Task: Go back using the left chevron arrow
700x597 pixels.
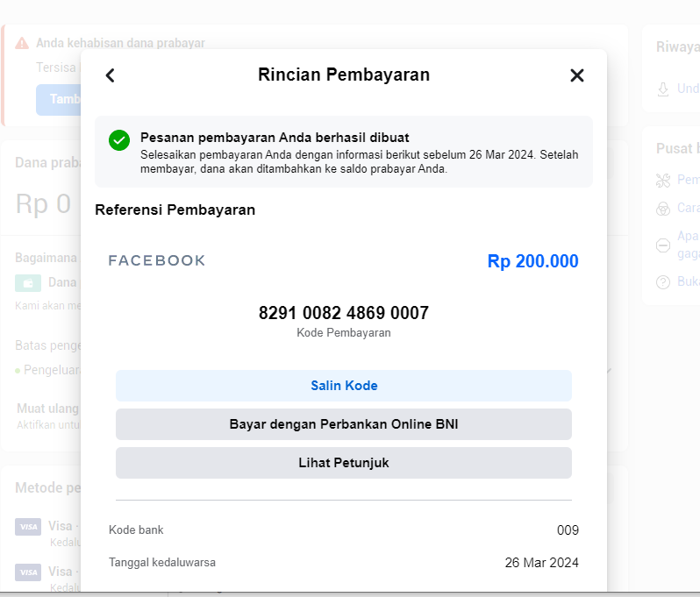Action: click(x=111, y=75)
